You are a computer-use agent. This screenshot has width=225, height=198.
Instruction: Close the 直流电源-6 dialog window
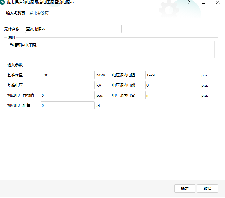(218, 3)
